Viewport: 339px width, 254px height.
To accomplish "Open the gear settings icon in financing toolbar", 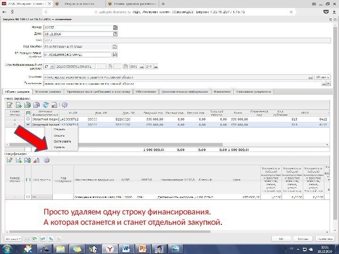I will click(65, 105).
